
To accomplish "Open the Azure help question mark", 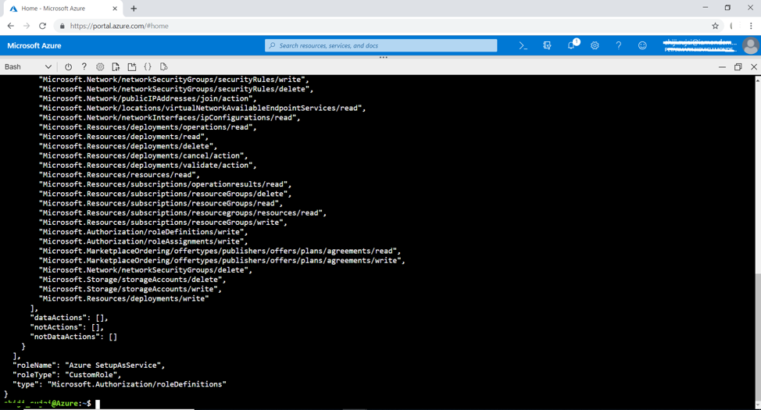I will pyautogui.click(x=618, y=46).
